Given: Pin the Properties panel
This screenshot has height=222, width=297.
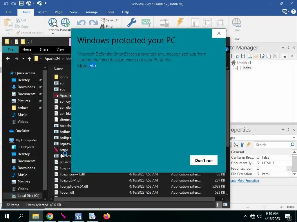Looking at the screenshot, I should (289, 129).
